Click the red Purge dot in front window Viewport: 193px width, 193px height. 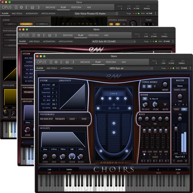point(168,68)
